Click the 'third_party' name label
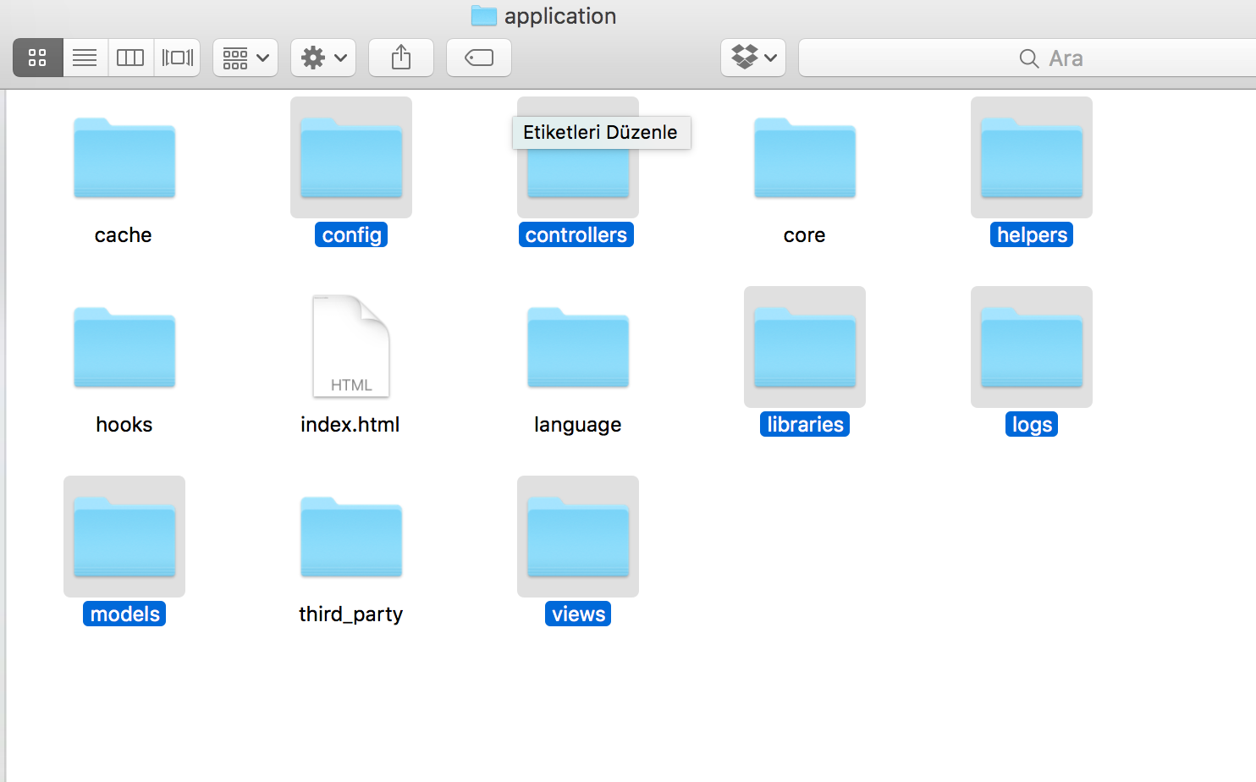Viewport: 1256px width, 782px height. click(x=350, y=614)
